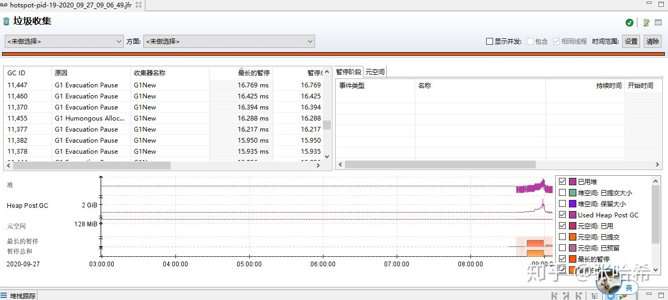Switch to the 元空间 tab
Screen dimensions: 668x300
coord(375,72)
